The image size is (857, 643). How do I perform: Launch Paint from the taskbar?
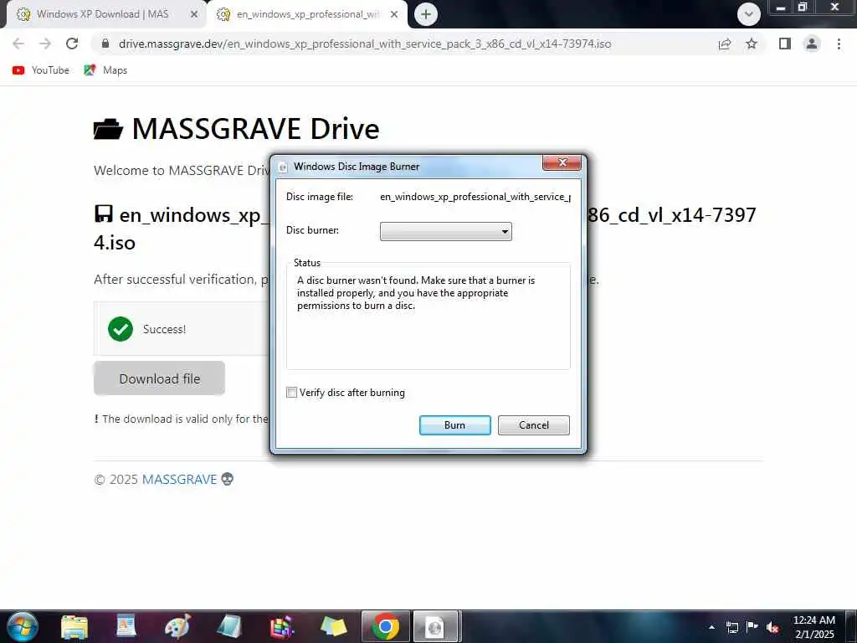[x=177, y=627]
